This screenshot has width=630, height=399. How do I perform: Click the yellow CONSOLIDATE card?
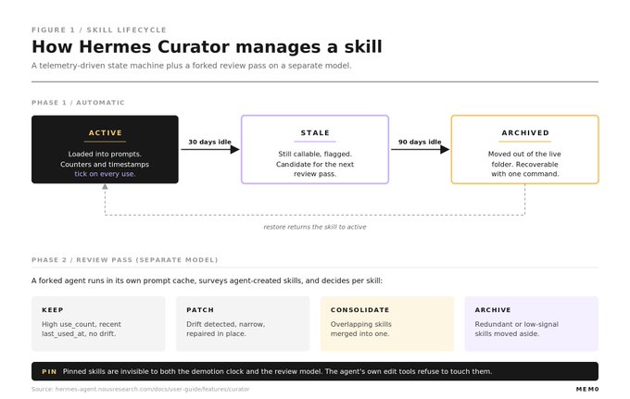[387, 324]
